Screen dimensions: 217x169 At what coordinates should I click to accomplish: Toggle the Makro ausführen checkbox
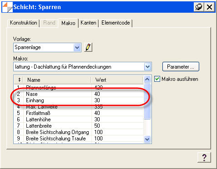tap(157, 79)
